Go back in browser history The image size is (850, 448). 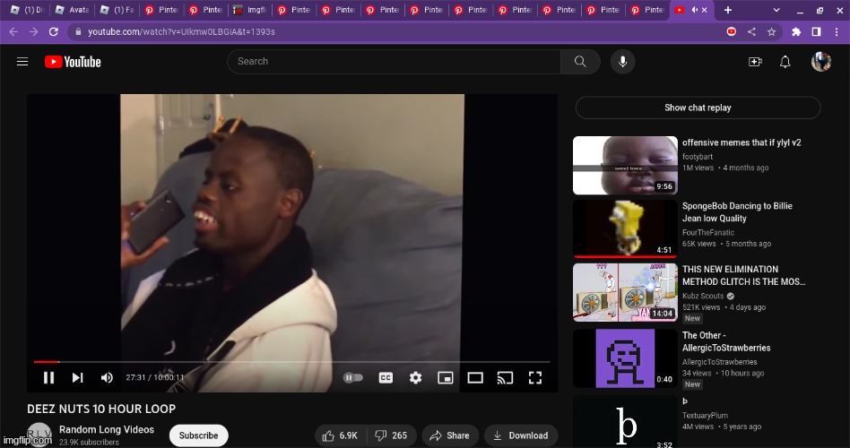(x=14, y=32)
